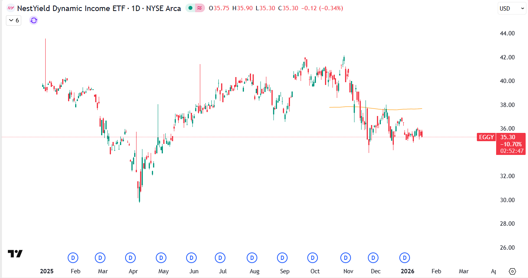Click the 30.00 price axis label
Screen dimensions: 528x278
[x=507, y=200]
